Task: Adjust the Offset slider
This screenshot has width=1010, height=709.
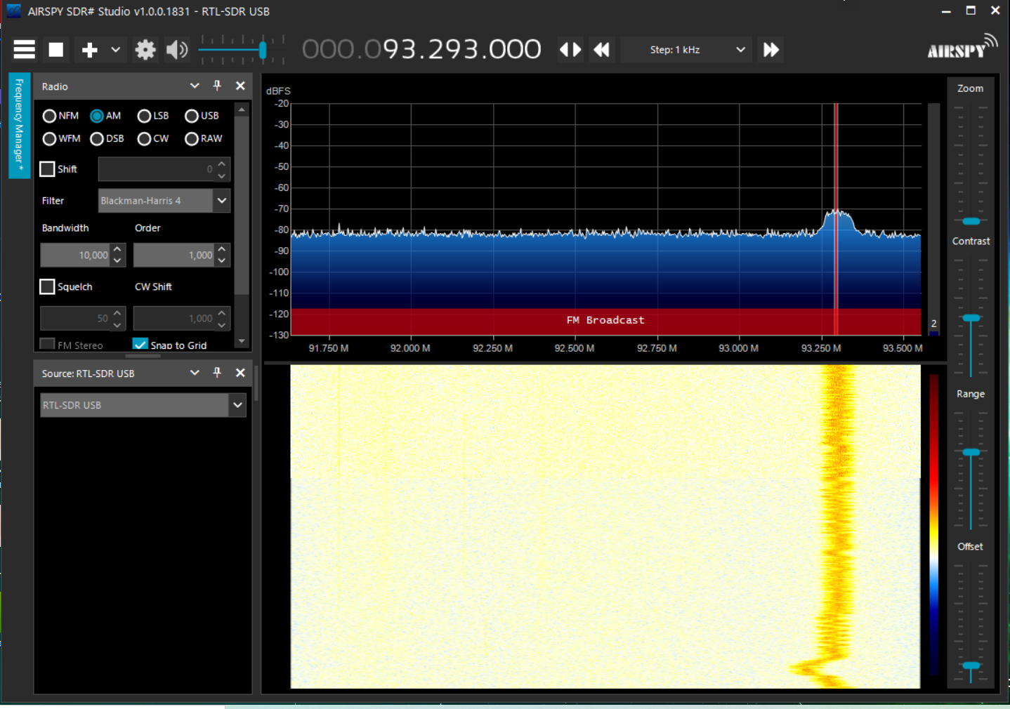Action: (x=971, y=665)
